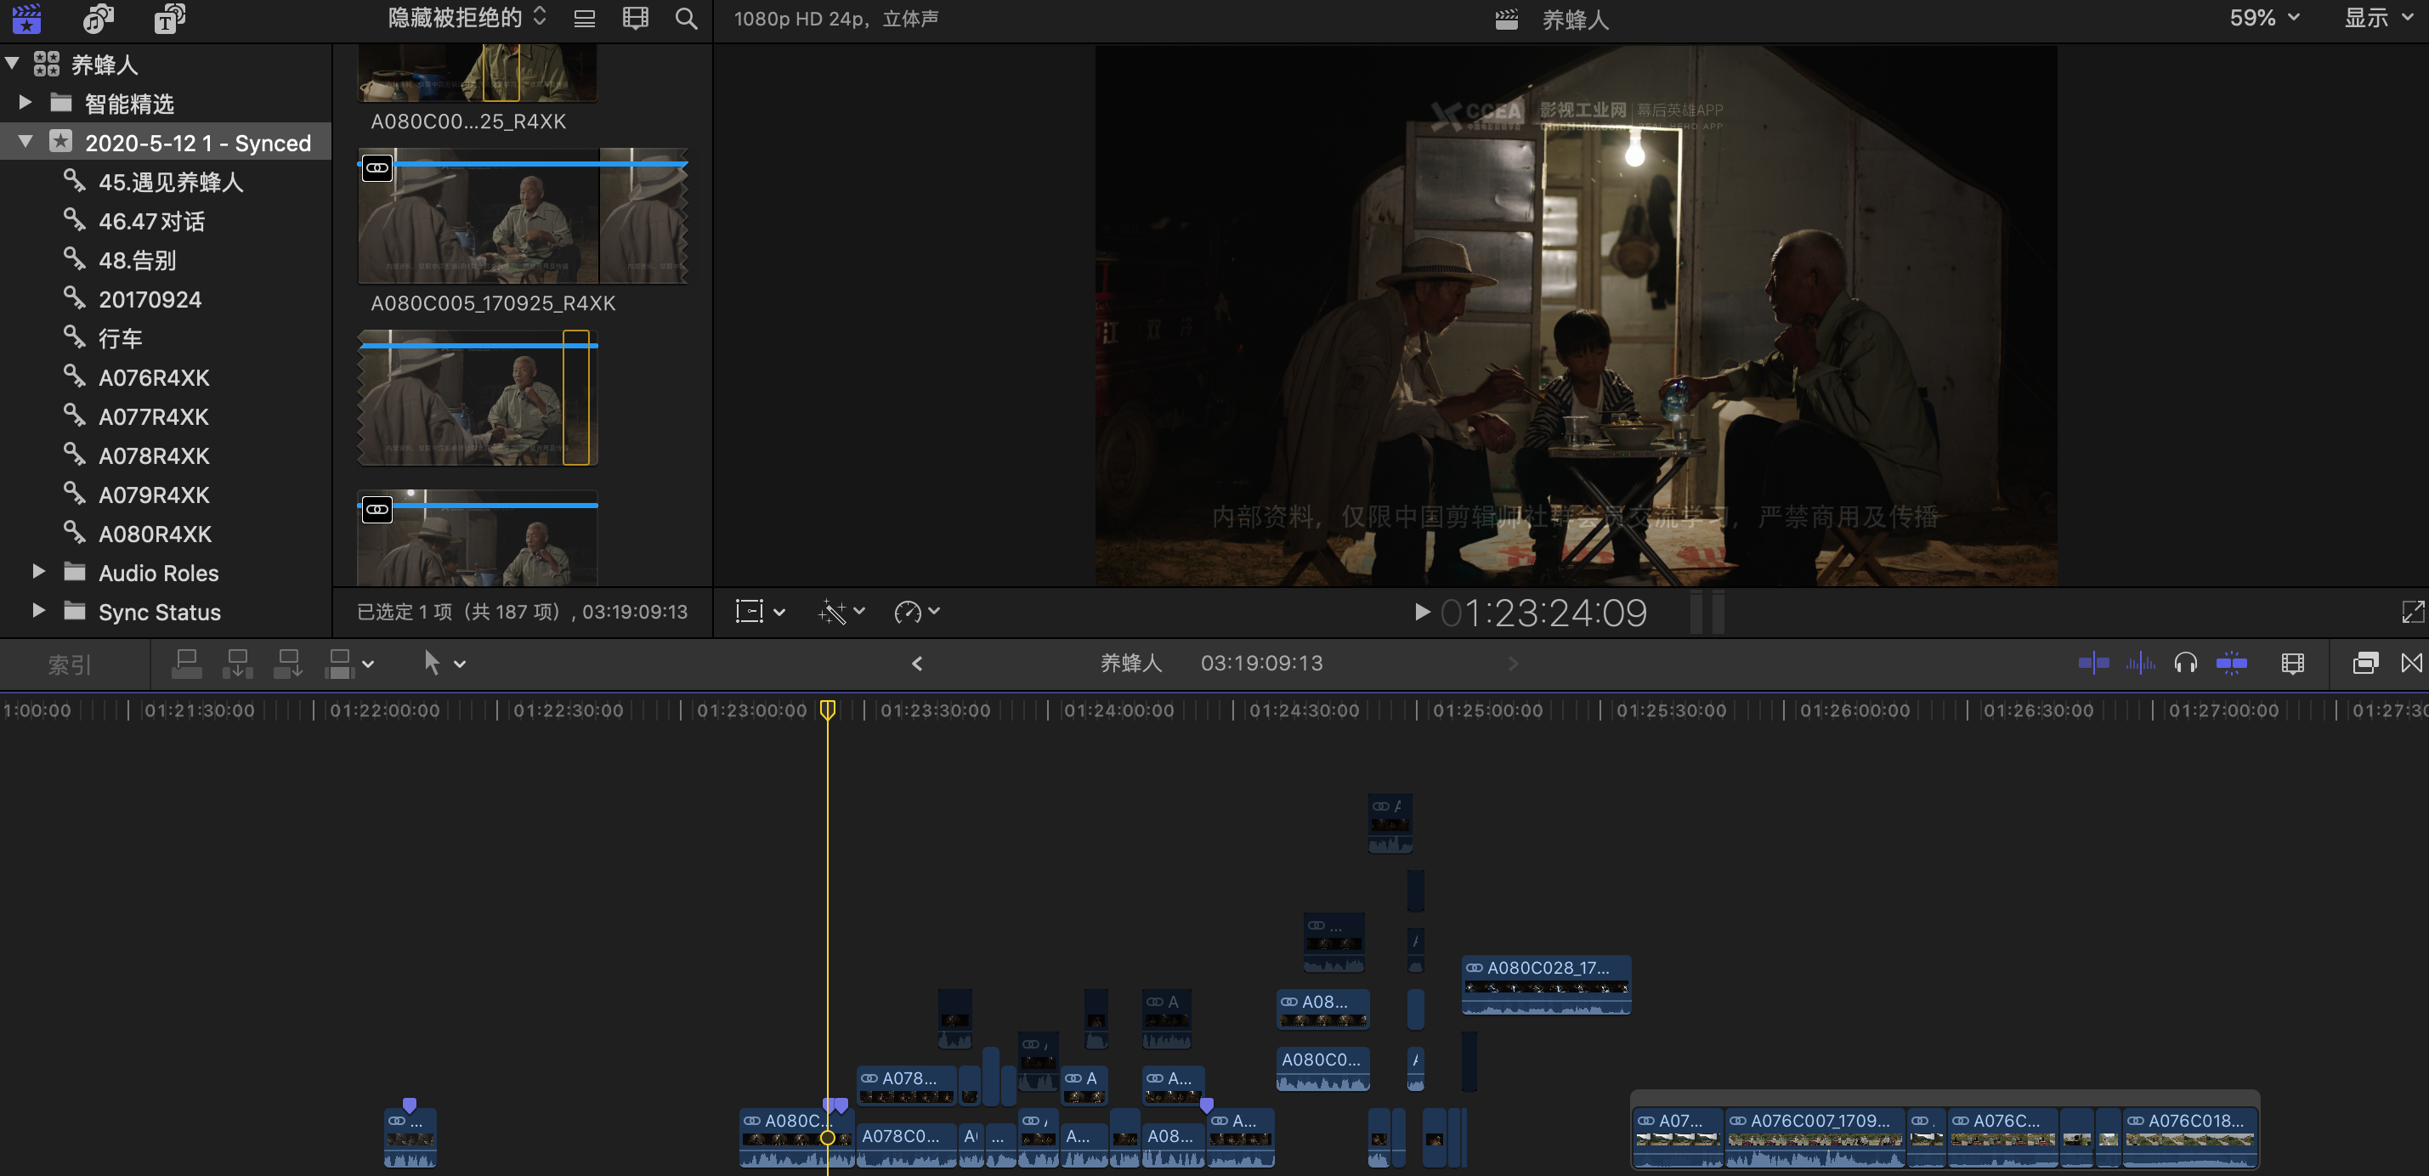Open clip appearance filmstrip options in browser
The height and width of the screenshot is (1176, 2429).
tap(636, 18)
